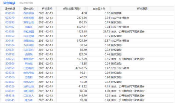Click the stock name 多氟多

28,27
